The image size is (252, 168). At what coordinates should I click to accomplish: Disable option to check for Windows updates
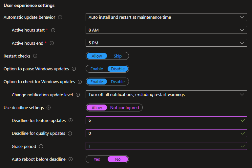[117, 82]
